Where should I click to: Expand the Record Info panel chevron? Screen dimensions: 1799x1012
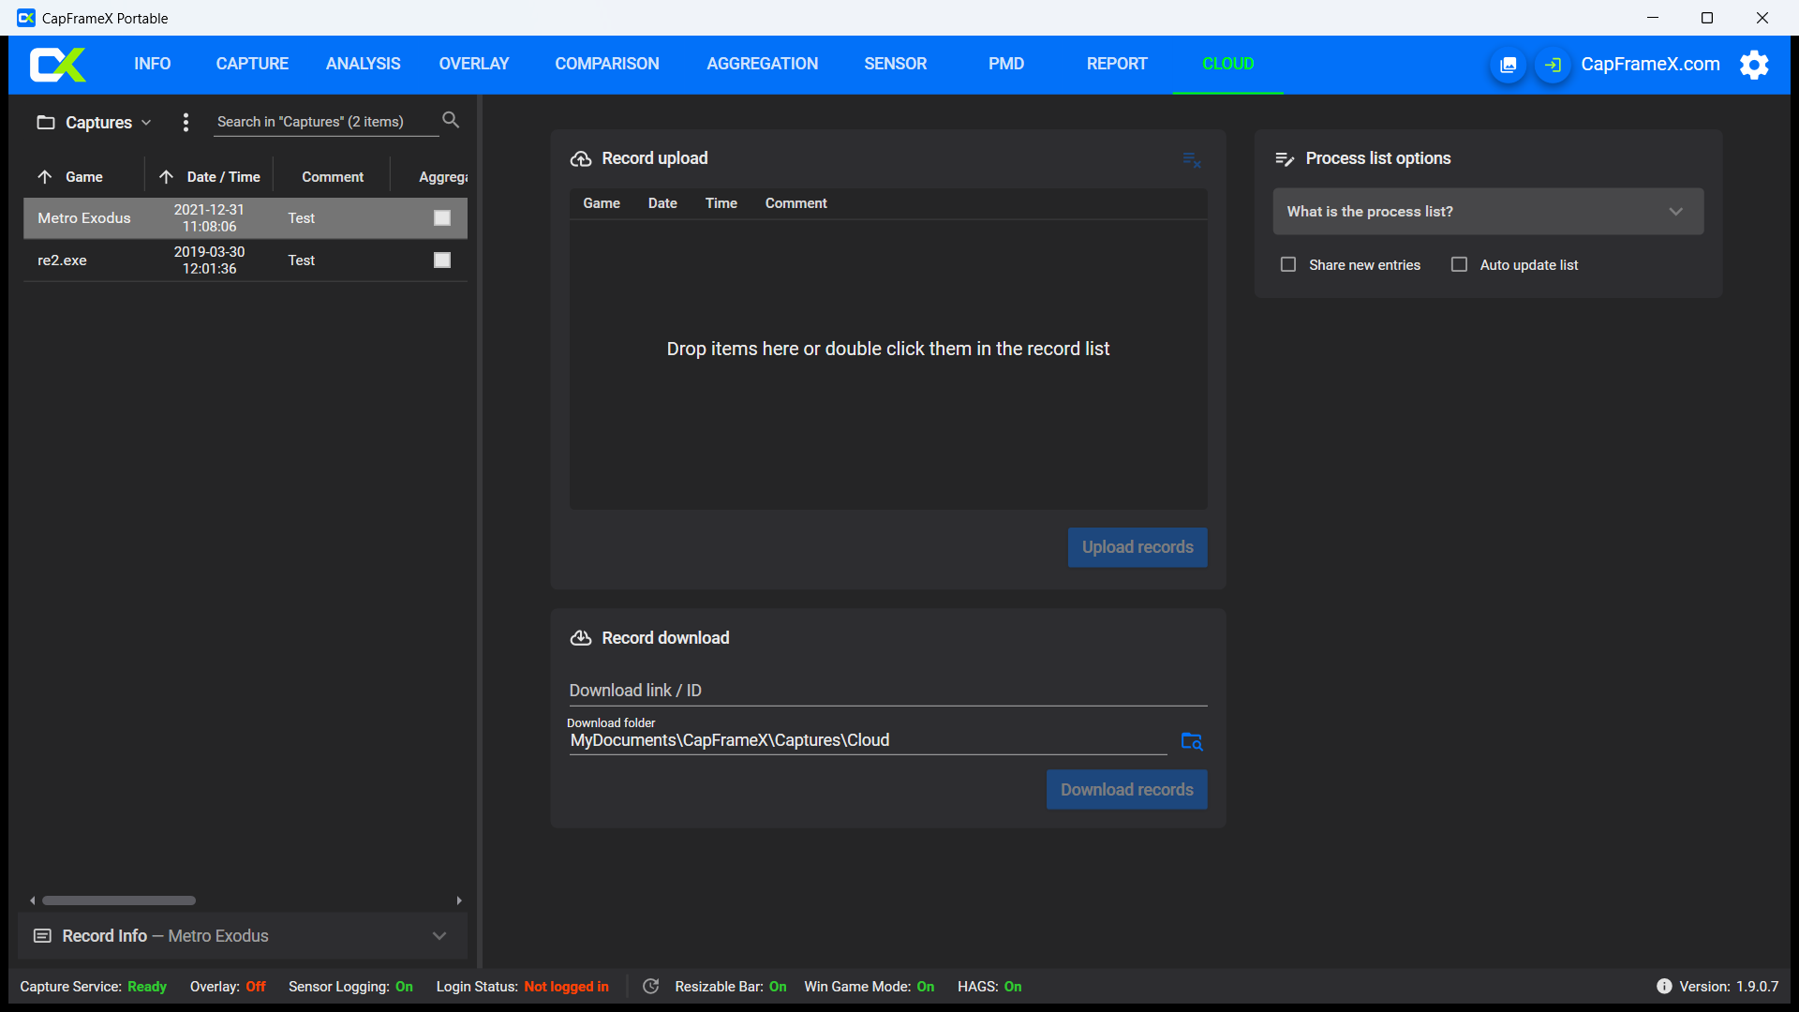click(439, 936)
